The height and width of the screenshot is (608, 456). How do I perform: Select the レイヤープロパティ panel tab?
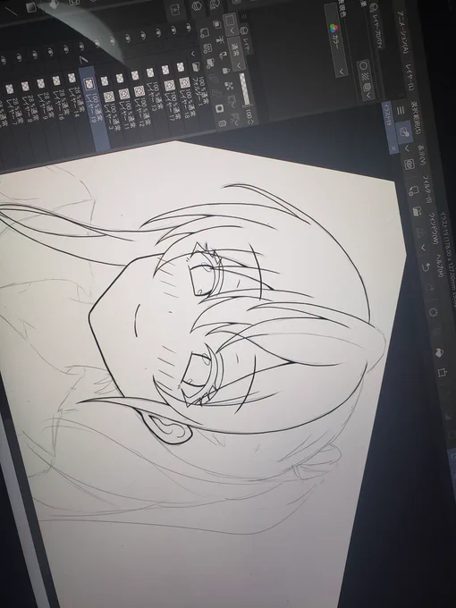(377, 27)
